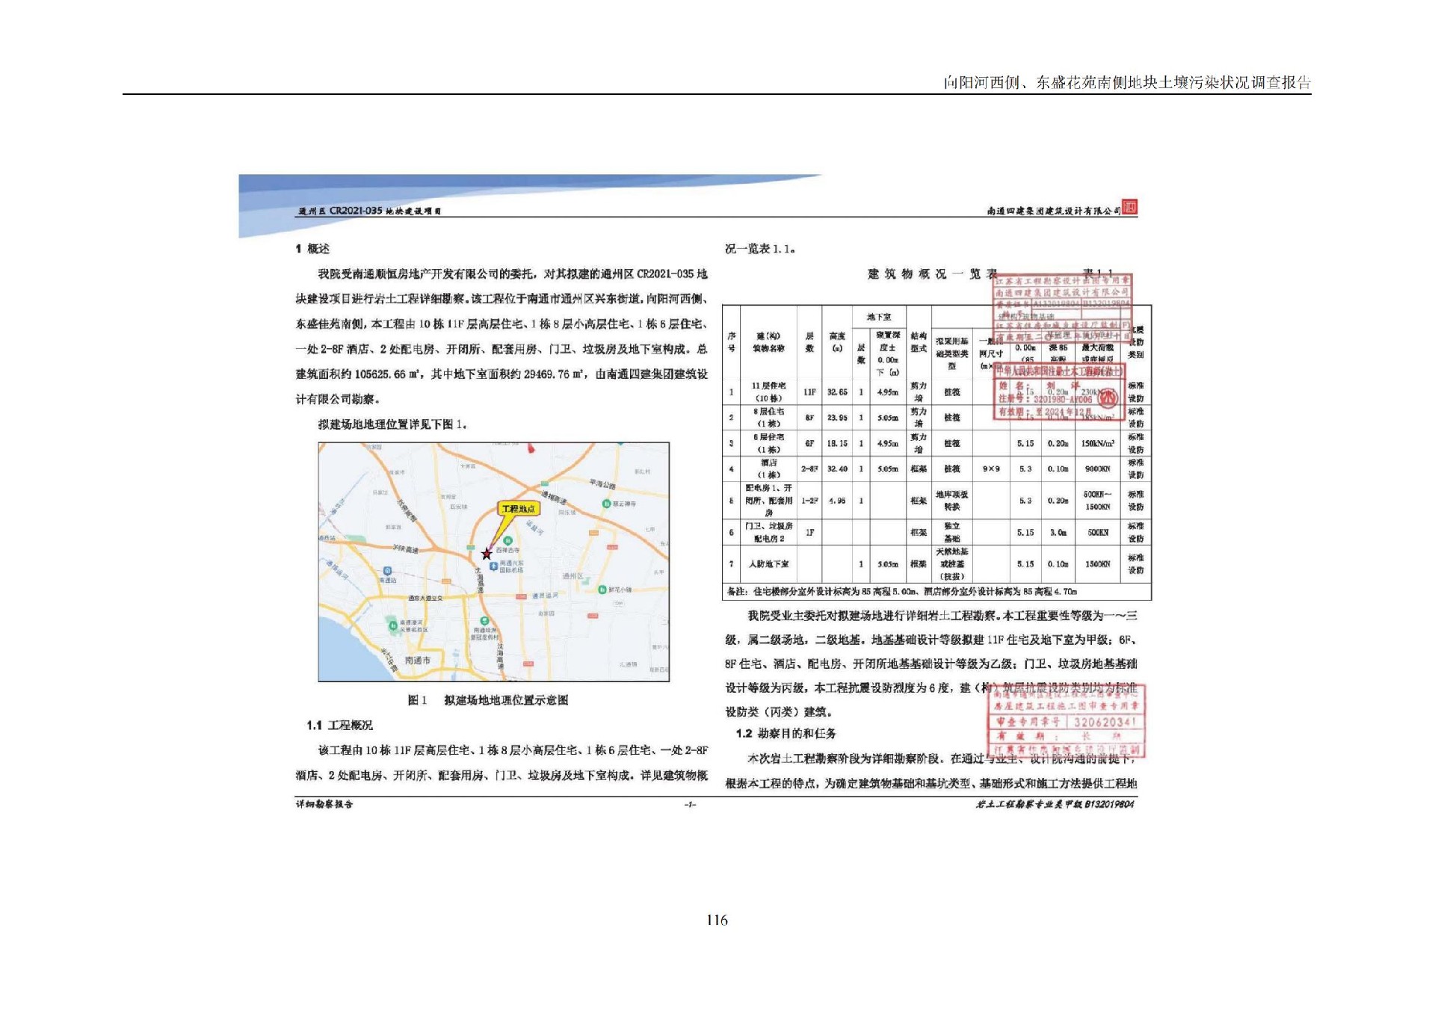Click the figure caption '图 1 拟建场地地理位置示意图'
Screen dimensions: 1435x1014
(488, 700)
